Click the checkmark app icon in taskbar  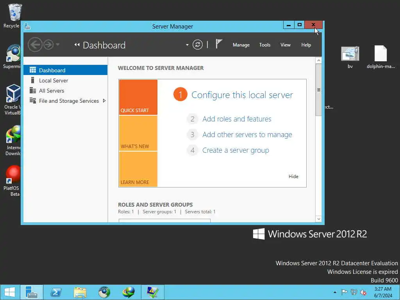click(153, 292)
